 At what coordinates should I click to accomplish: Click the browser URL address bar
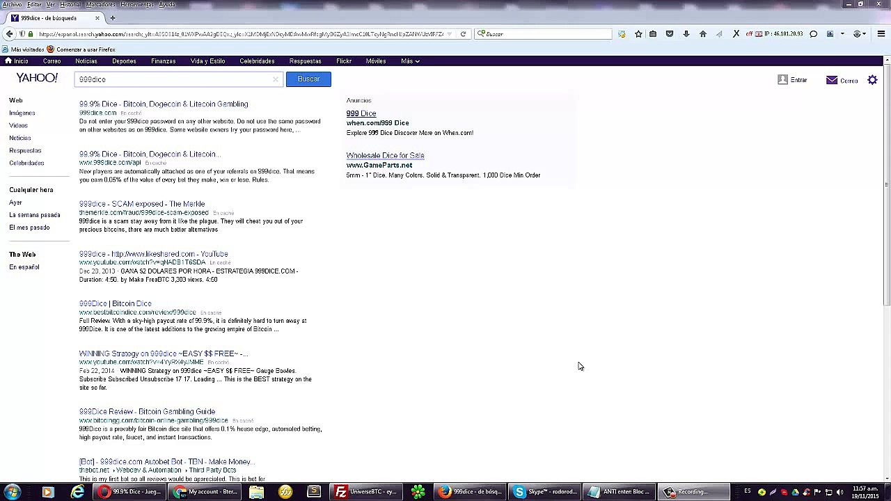coord(241,34)
